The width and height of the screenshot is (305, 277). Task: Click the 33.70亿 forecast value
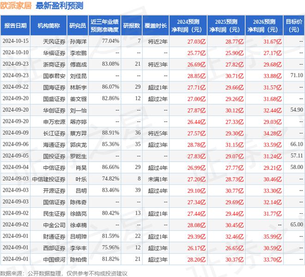[x=273, y=259]
